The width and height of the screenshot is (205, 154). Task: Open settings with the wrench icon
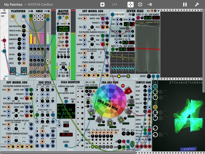click(x=197, y=5)
